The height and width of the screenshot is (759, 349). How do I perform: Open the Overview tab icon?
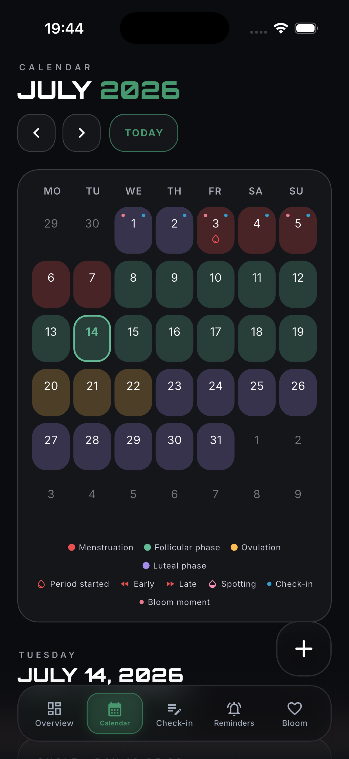pos(54,709)
